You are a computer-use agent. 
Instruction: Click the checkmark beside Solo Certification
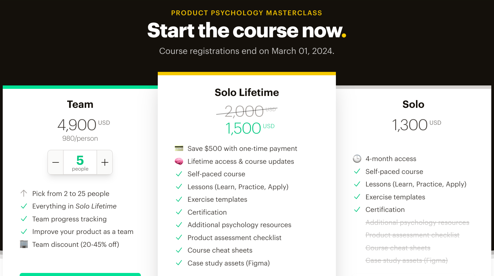click(357, 210)
